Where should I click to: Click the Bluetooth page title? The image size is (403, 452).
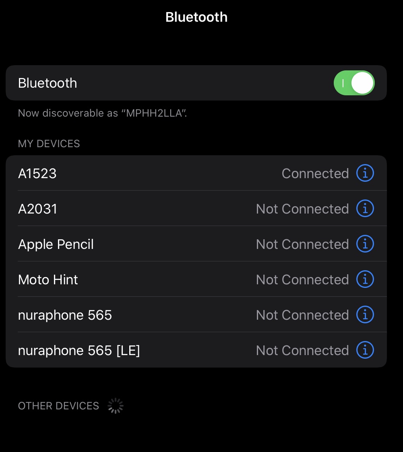[x=196, y=17]
